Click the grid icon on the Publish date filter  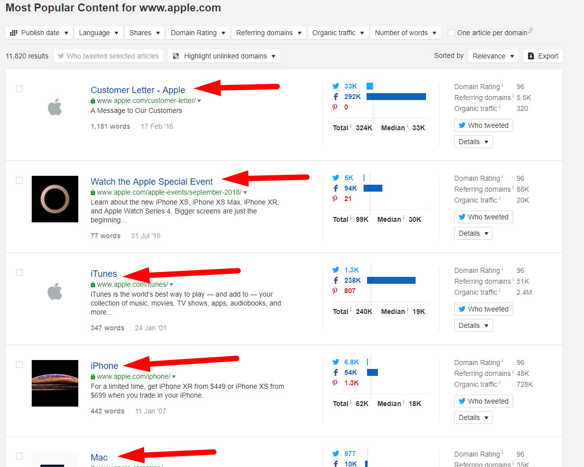click(x=14, y=32)
